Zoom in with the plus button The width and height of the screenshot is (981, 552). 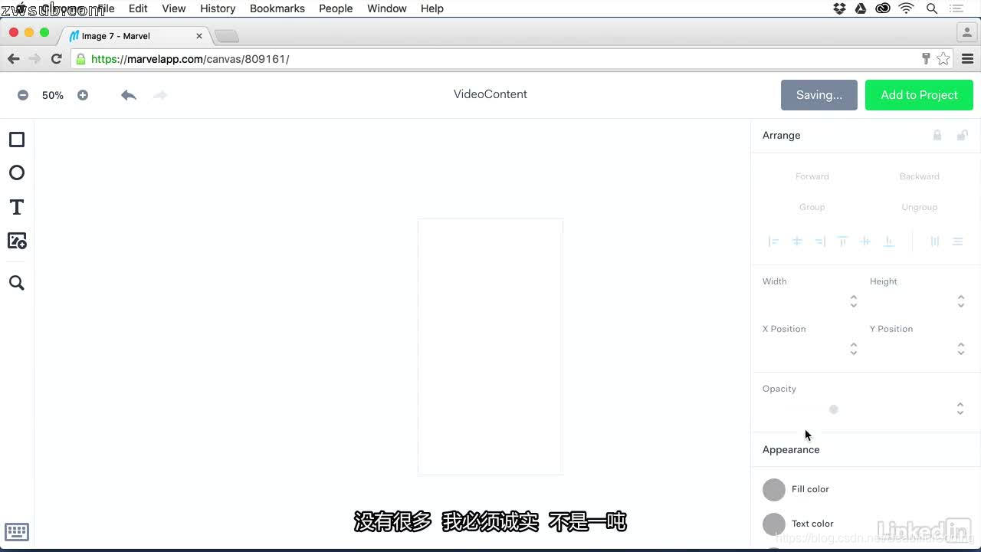point(83,95)
